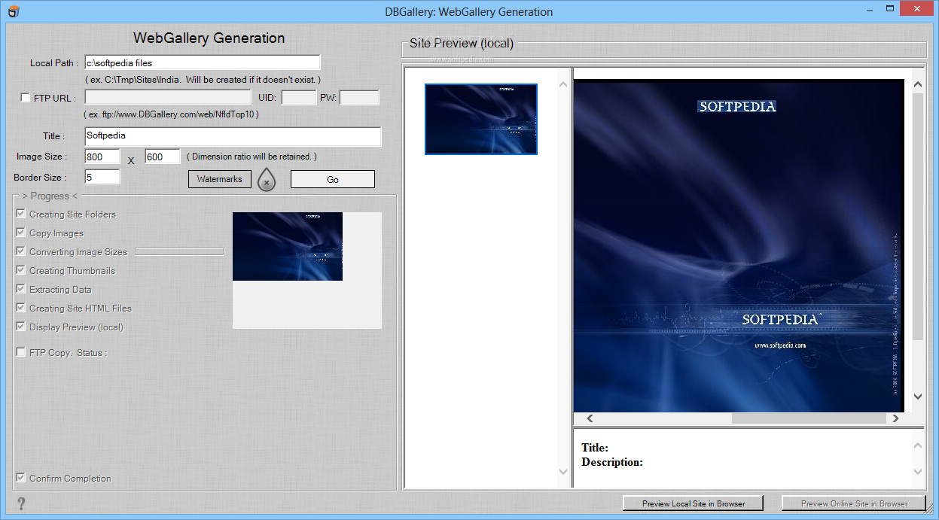Click the Converting Image Sizes progress bar
939x520 pixels.
coord(179,251)
